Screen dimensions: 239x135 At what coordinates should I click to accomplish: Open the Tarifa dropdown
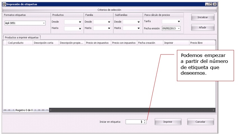(x=179, y=21)
